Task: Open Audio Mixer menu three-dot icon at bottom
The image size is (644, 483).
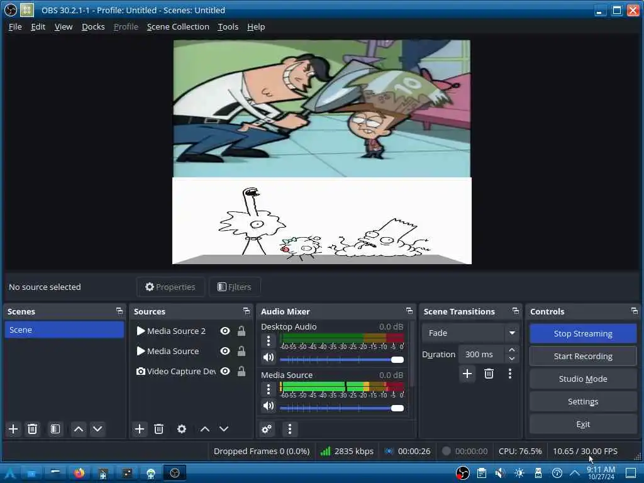Action: [x=289, y=429]
